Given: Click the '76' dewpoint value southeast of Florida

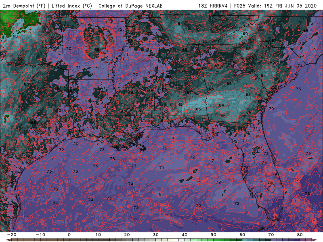Looking at the screenshot, I should (x=307, y=194).
